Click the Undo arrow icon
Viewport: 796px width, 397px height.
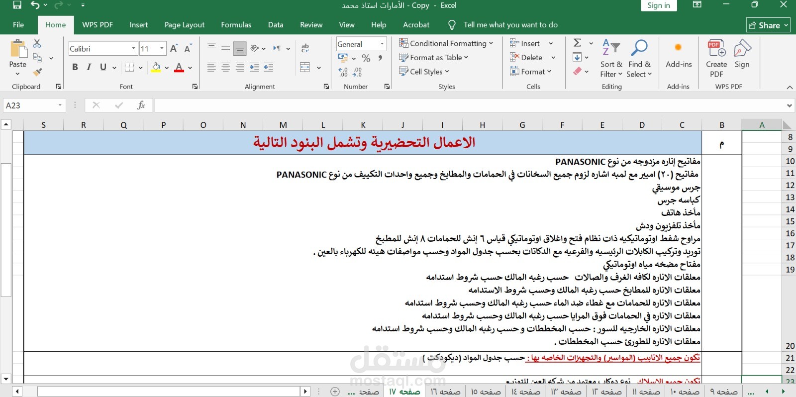pos(35,5)
